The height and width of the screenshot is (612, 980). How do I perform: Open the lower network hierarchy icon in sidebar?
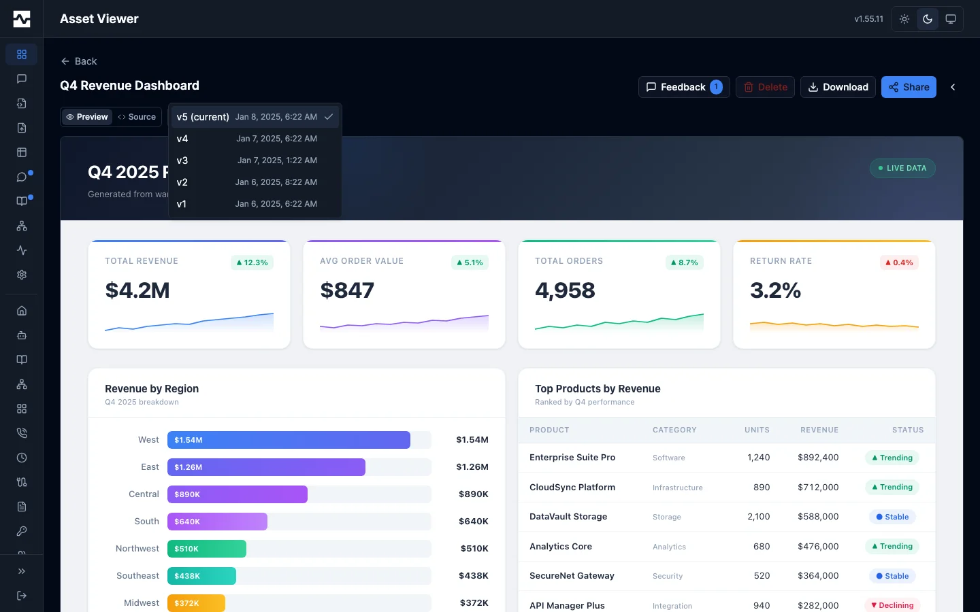tap(22, 384)
